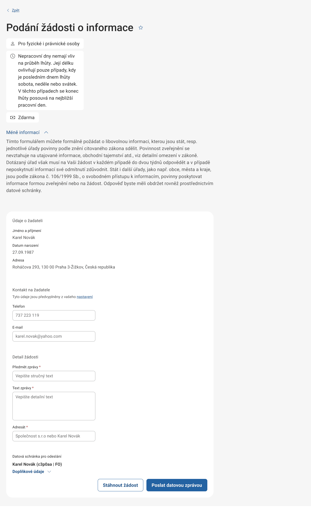311x510 pixels.
Task: Click the Předmět zprávy field
Action: pos(54,376)
